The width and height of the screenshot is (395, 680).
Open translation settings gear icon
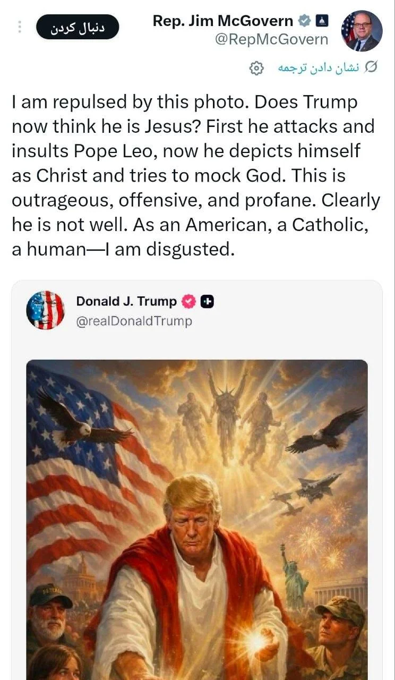256,68
